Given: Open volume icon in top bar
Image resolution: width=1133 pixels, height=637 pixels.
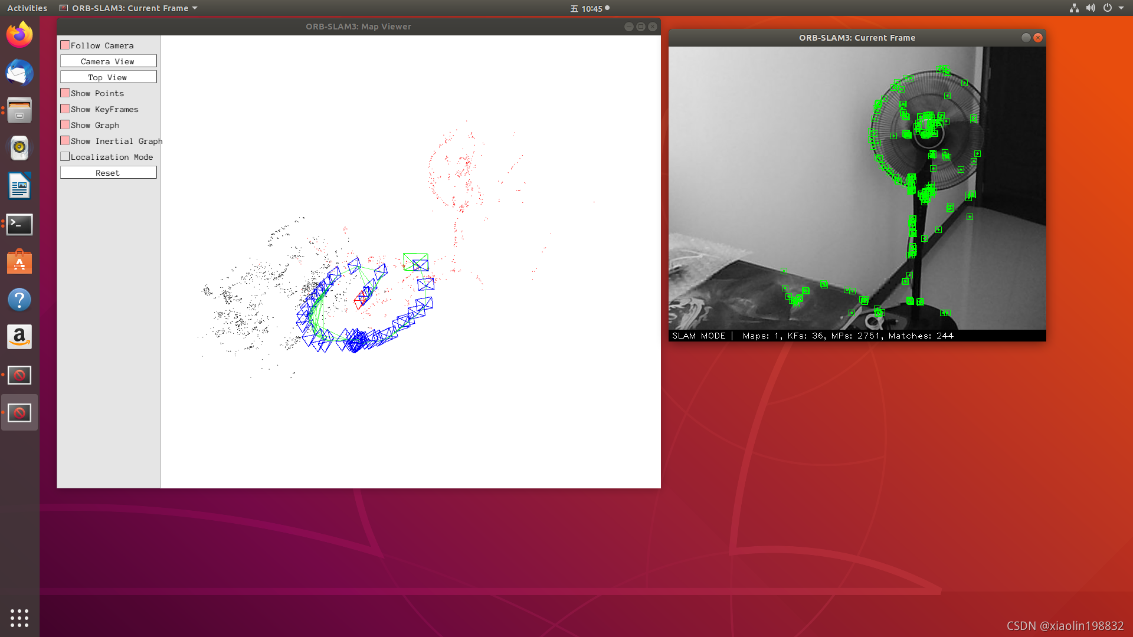Looking at the screenshot, I should (1091, 8).
